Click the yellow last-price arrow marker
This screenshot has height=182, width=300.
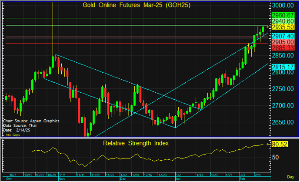click(x=268, y=27)
